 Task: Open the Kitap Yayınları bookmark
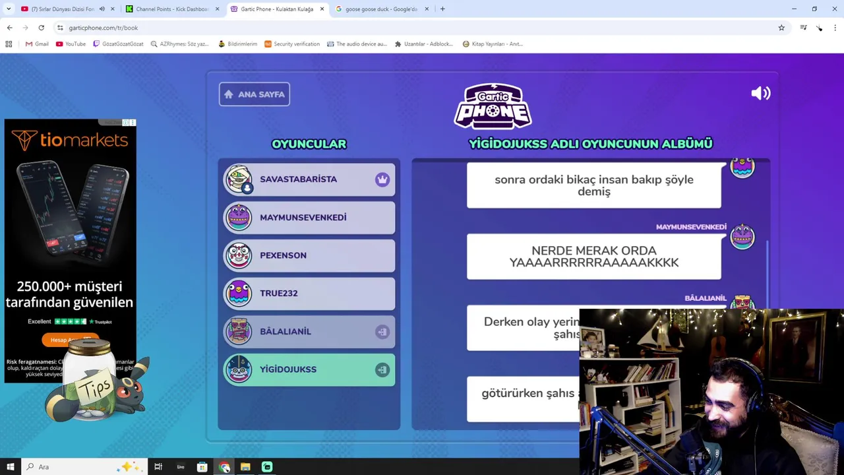click(x=493, y=44)
